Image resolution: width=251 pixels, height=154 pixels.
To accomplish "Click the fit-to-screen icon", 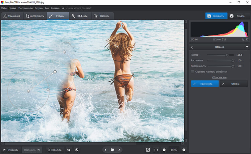I will click(148, 150).
